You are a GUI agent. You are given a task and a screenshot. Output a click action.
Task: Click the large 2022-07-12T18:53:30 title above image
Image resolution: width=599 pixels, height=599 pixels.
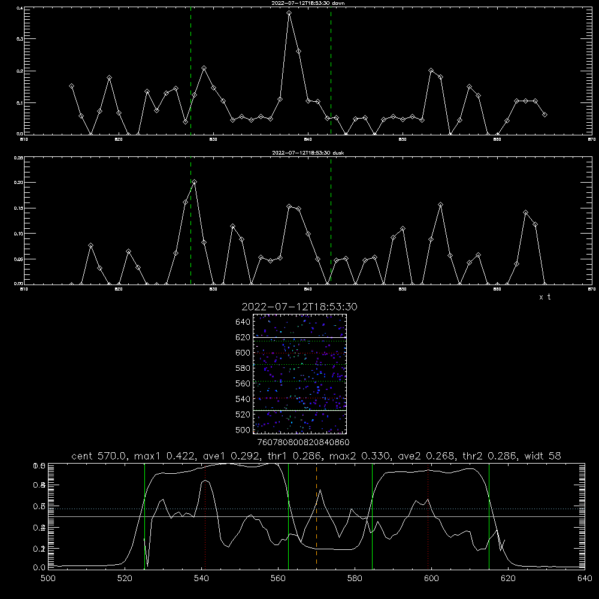point(299,307)
